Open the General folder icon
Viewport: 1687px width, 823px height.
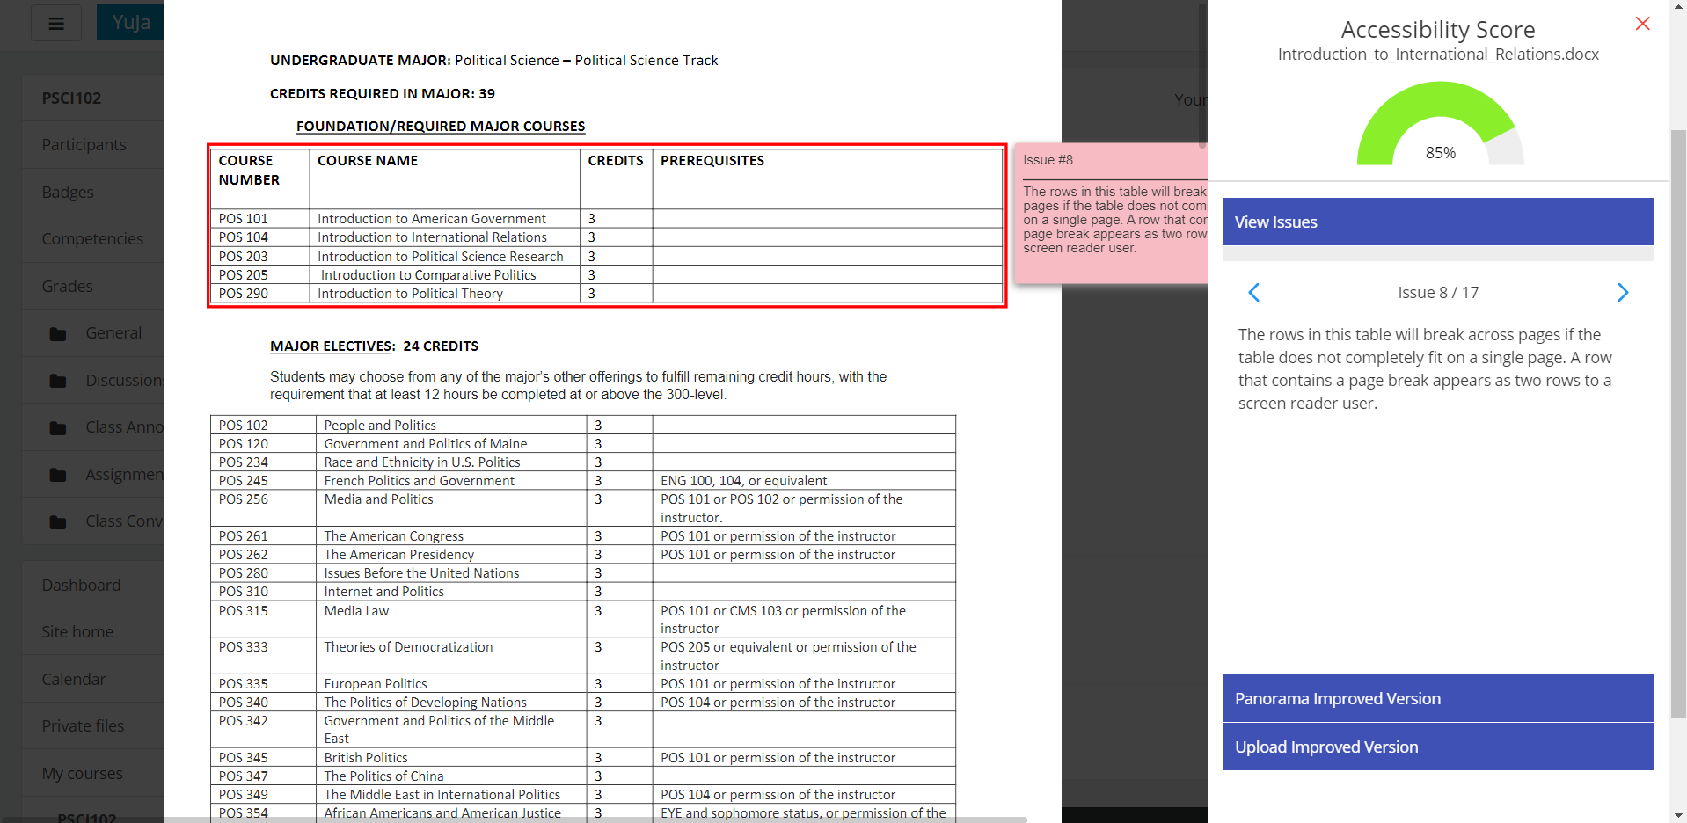point(58,334)
